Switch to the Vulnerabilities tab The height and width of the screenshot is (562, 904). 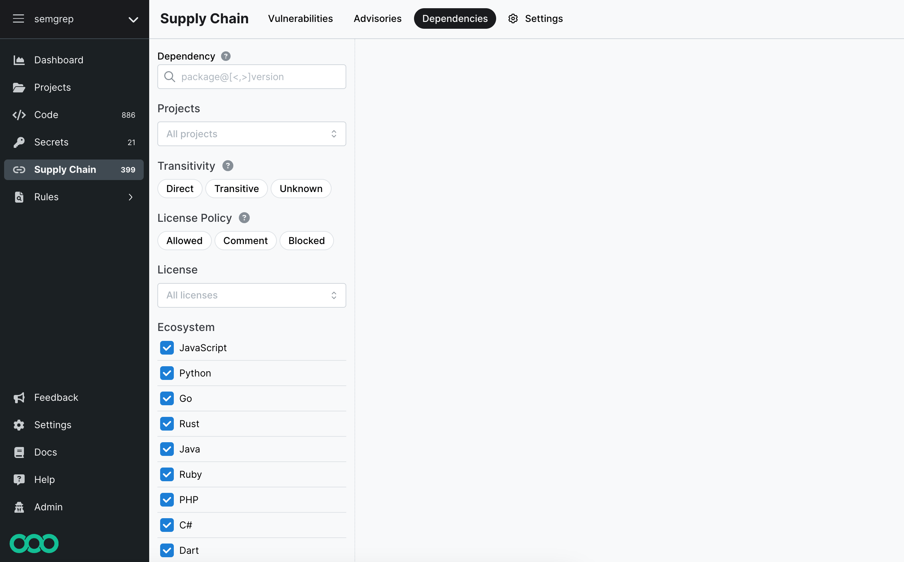click(x=300, y=18)
